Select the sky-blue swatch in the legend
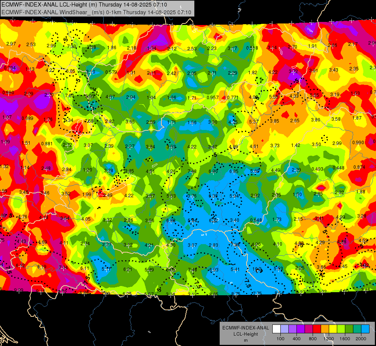The height and width of the screenshot is (346, 376). [366, 329]
